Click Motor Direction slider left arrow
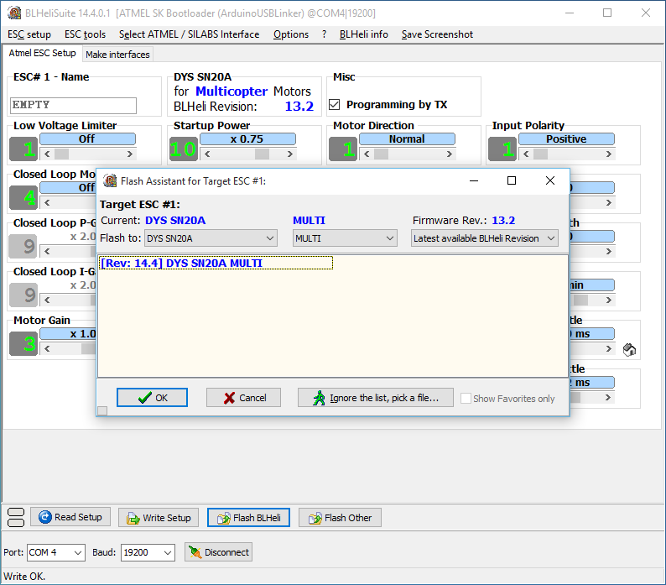Image resolution: width=666 pixels, height=585 pixels. click(x=367, y=154)
